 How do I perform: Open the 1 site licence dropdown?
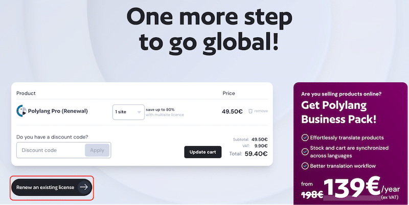pyautogui.click(x=128, y=112)
